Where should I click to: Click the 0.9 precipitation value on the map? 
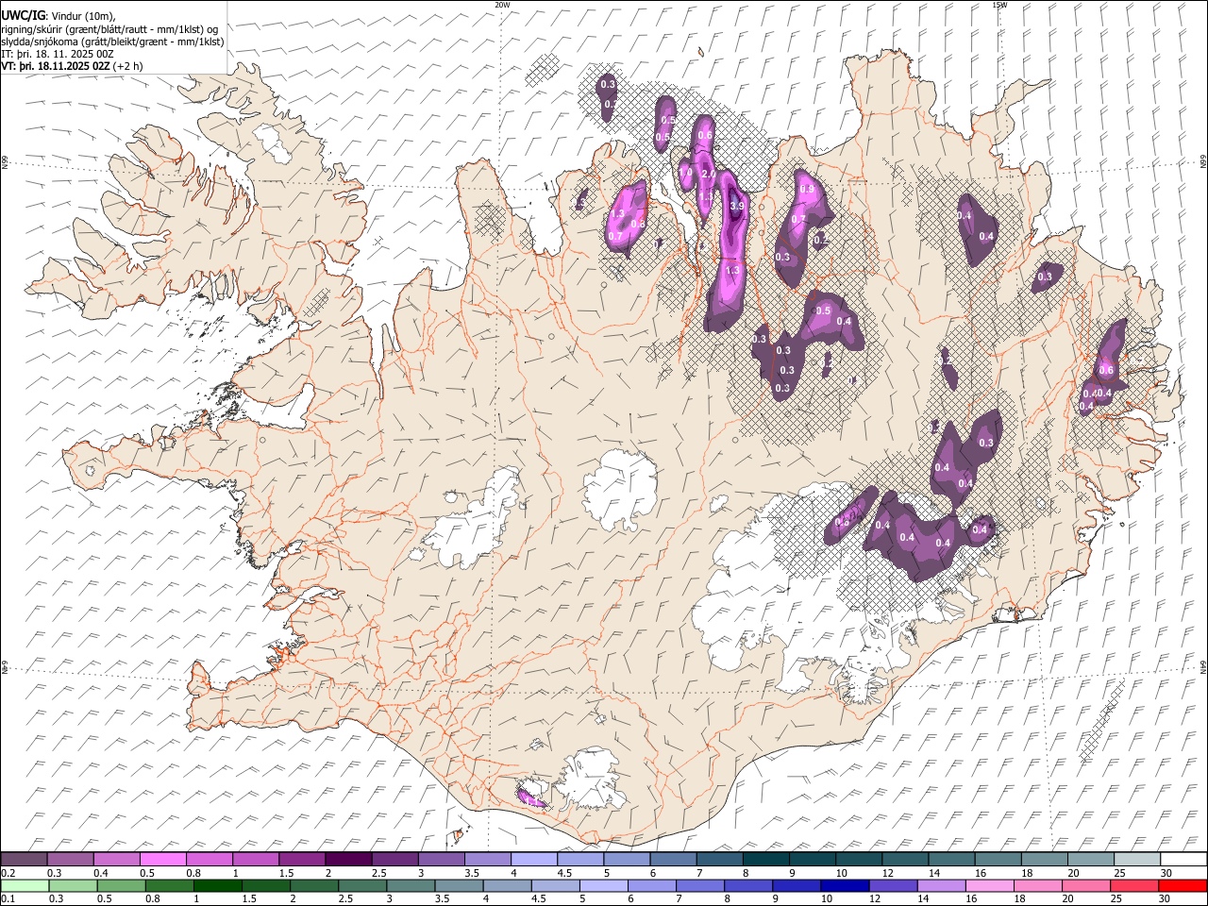pos(807,189)
